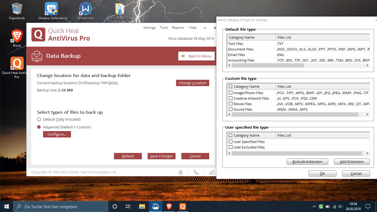The width and height of the screenshot is (377, 212).
Task: Click the Windows search box on the taskbar
Action: coord(61,206)
